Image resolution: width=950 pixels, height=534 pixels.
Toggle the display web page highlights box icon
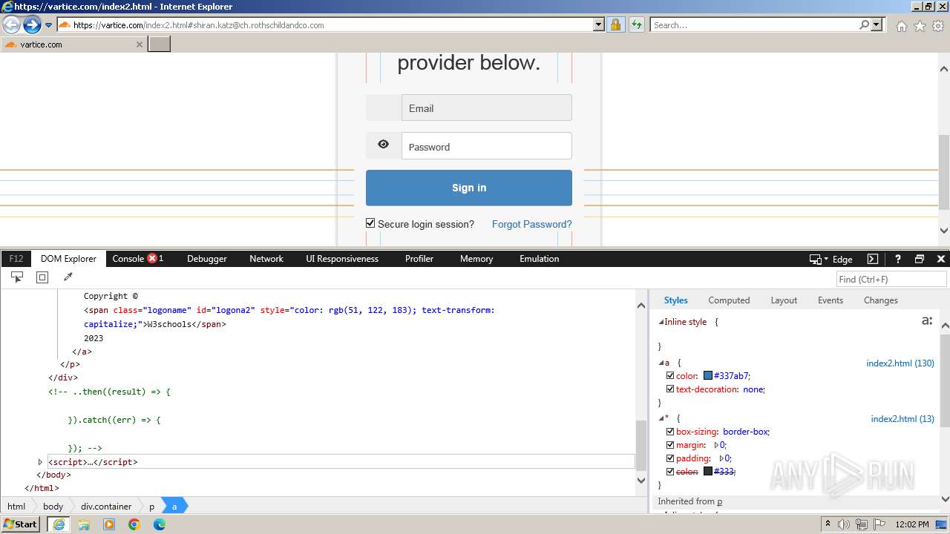[x=42, y=277]
